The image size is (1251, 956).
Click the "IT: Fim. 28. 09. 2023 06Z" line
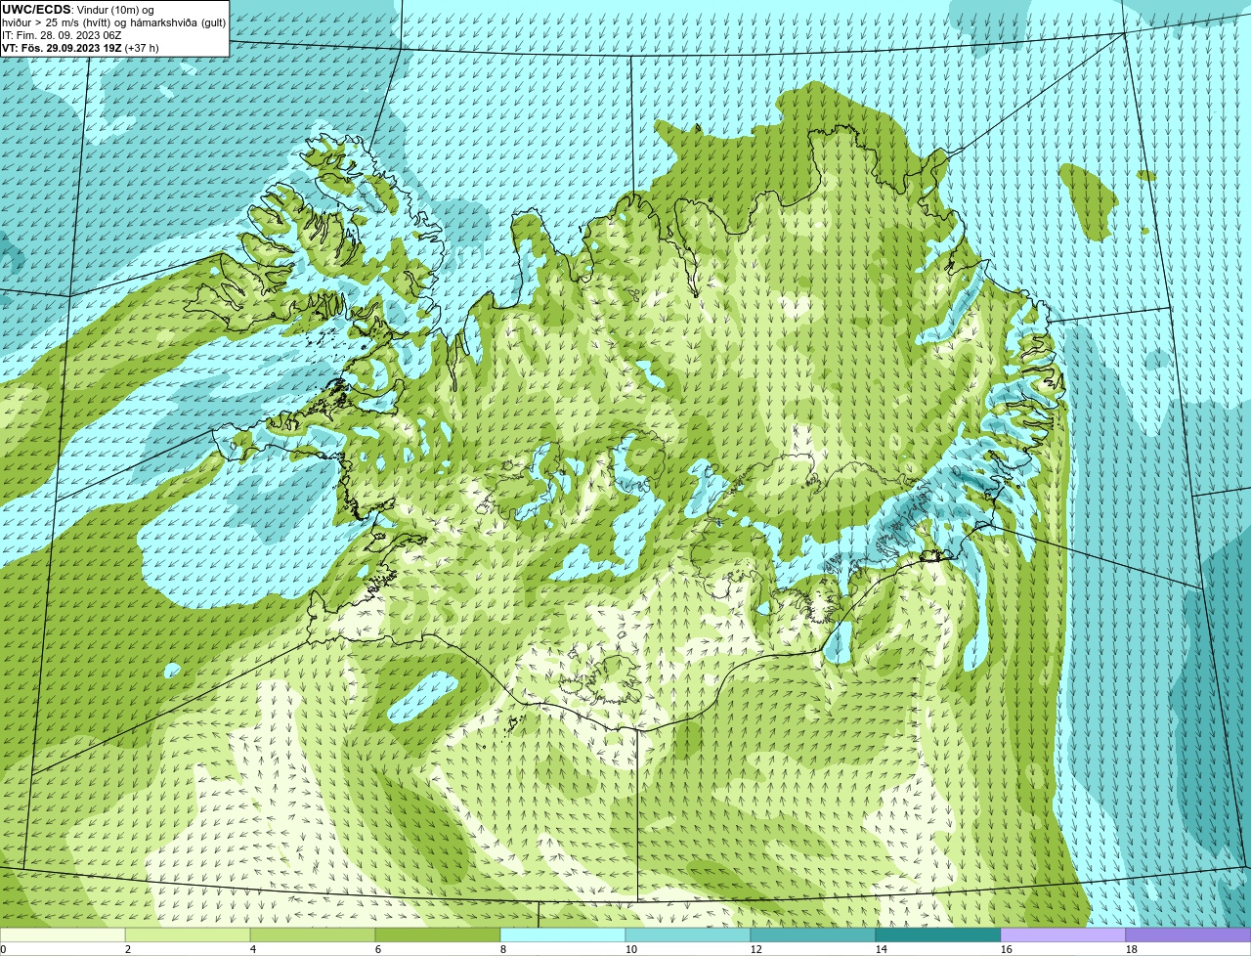coord(62,35)
